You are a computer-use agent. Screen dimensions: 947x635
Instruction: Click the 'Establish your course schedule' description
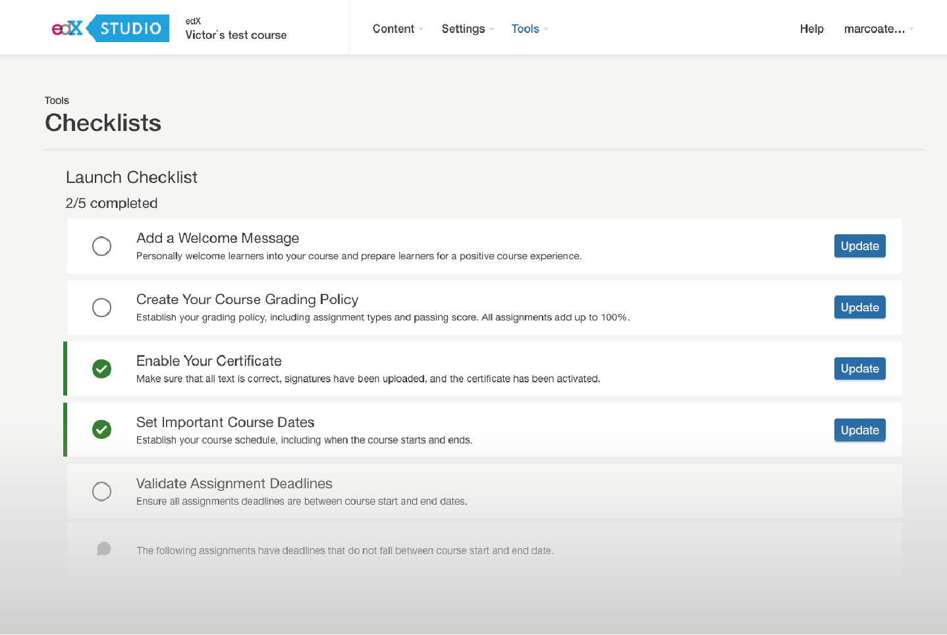pyautogui.click(x=304, y=440)
